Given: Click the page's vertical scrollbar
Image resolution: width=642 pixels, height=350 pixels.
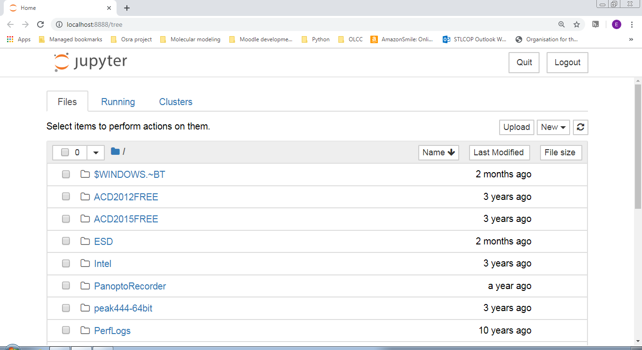Looking at the screenshot, I should [x=638, y=145].
